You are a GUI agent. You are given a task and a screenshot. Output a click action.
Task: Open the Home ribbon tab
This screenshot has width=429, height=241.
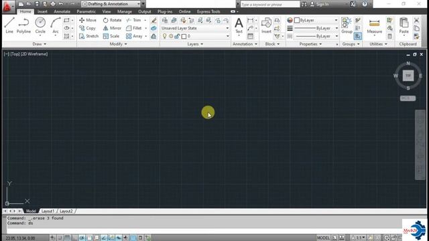[25, 11]
